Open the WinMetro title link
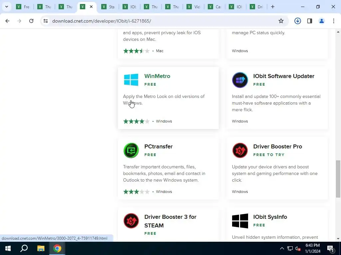Viewport: 341px width, 255px height. [x=157, y=76]
